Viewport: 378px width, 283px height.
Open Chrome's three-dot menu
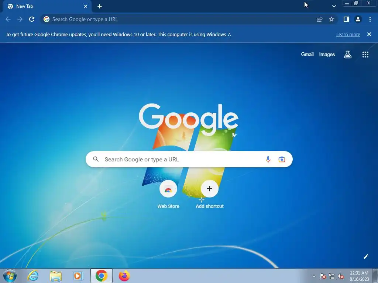coord(370,19)
